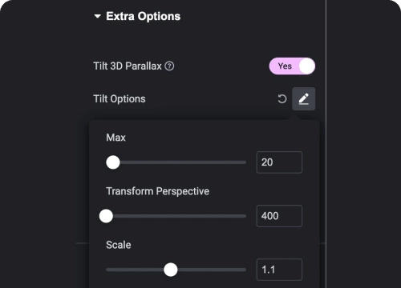Focus the Scale value field showing 1.1
The height and width of the screenshot is (288, 401).
[279, 270]
